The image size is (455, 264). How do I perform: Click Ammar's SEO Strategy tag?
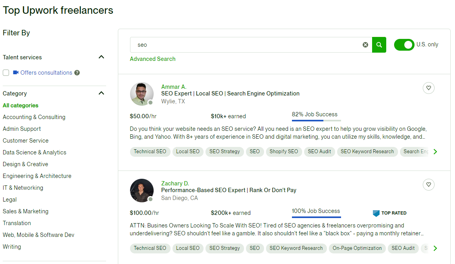(x=225, y=151)
